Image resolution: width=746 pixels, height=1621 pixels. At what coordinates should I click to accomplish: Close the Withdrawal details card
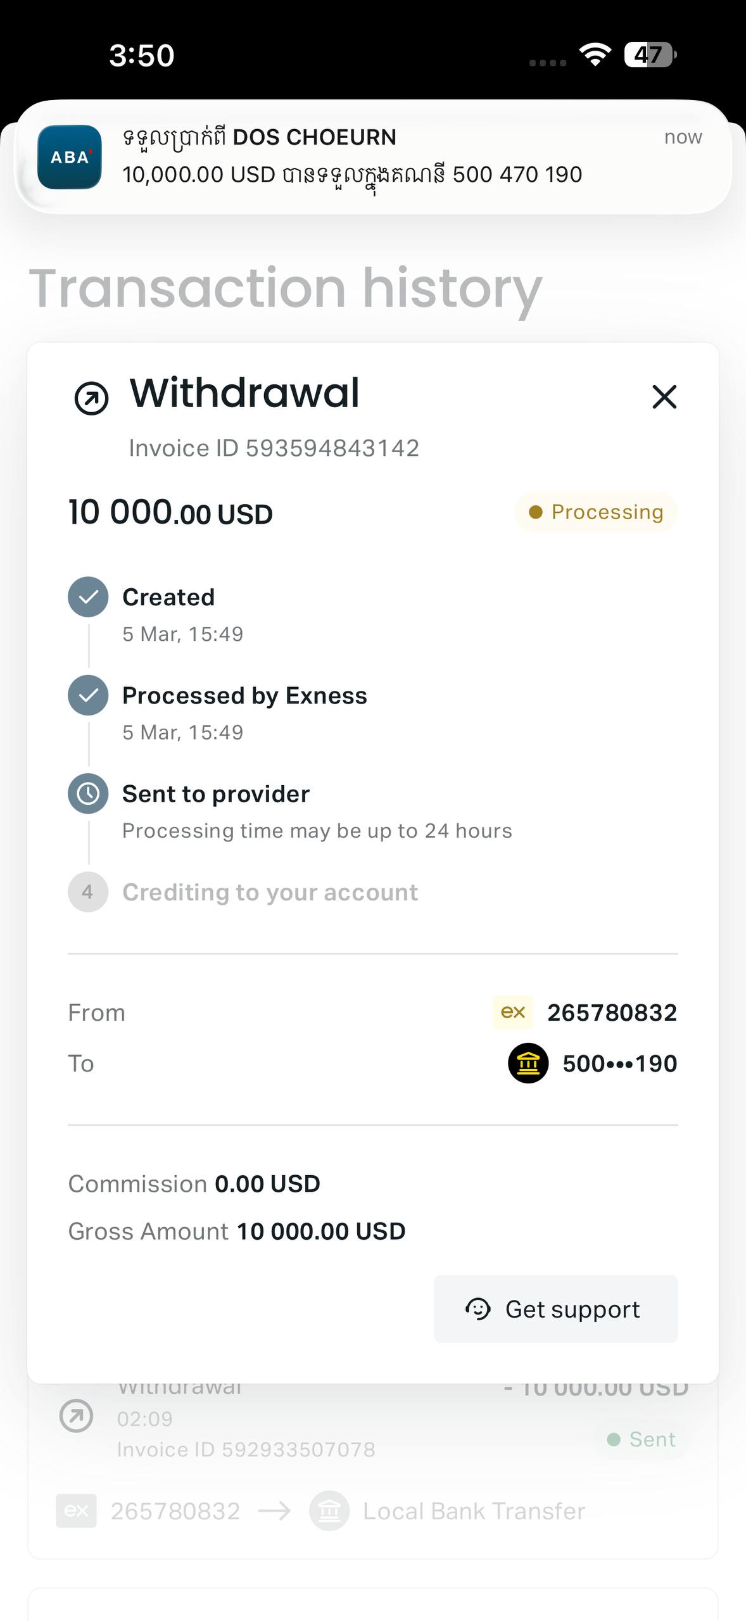point(664,397)
